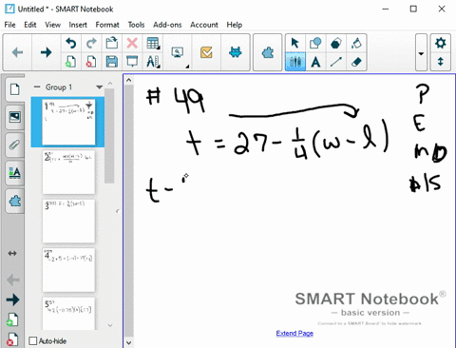
Task: Expand the toolbar overflow dropdown arrow
Action: tap(421, 53)
